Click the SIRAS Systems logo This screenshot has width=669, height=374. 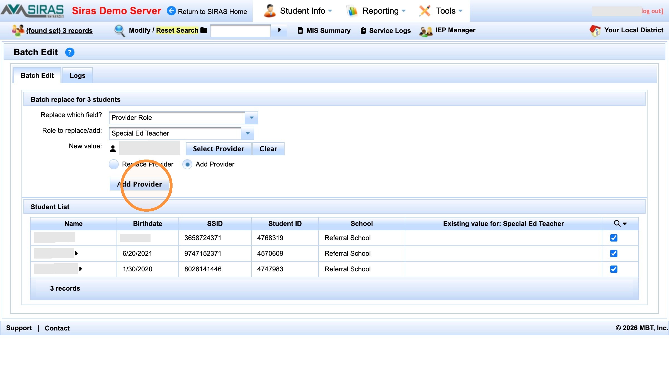(32, 11)
